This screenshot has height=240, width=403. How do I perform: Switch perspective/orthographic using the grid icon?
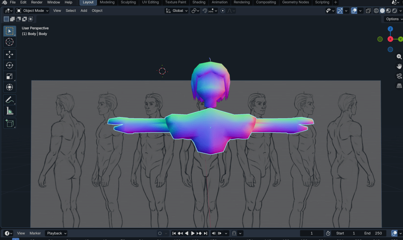click(399, 86)
